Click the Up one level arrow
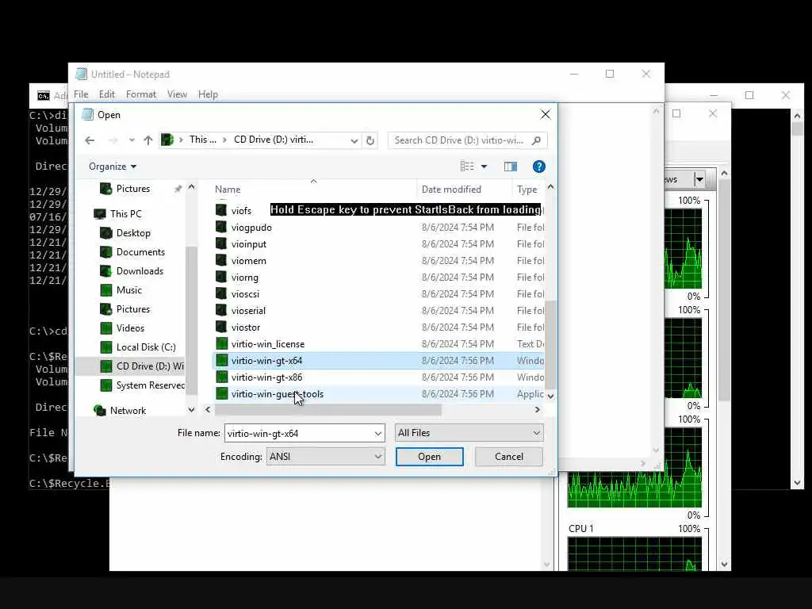This screenshot has width=812, height=609. click(148, 140)
